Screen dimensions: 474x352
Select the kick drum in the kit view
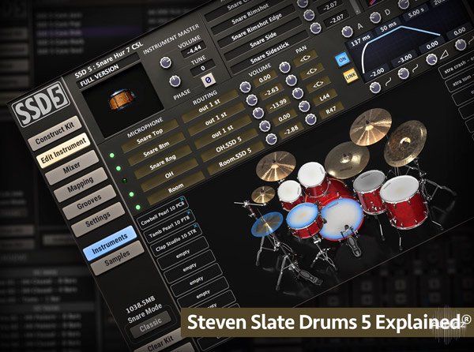pyautogui.click(x=340, y=218)
